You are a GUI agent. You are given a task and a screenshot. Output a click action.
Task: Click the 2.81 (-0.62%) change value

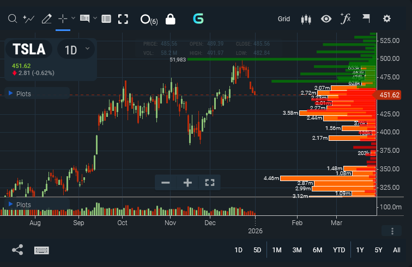(37, 73)
